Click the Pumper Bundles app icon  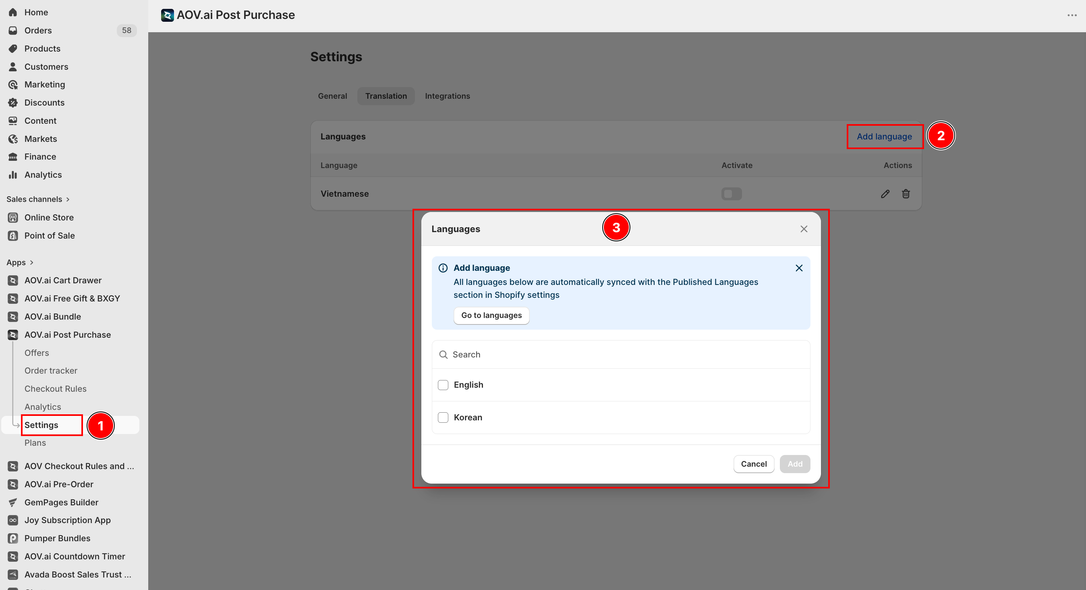13,538
